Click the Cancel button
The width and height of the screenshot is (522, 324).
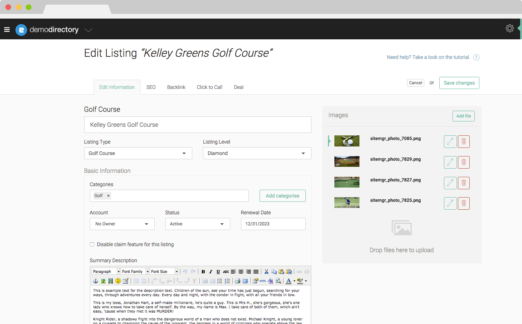click(x=416, y=83)
